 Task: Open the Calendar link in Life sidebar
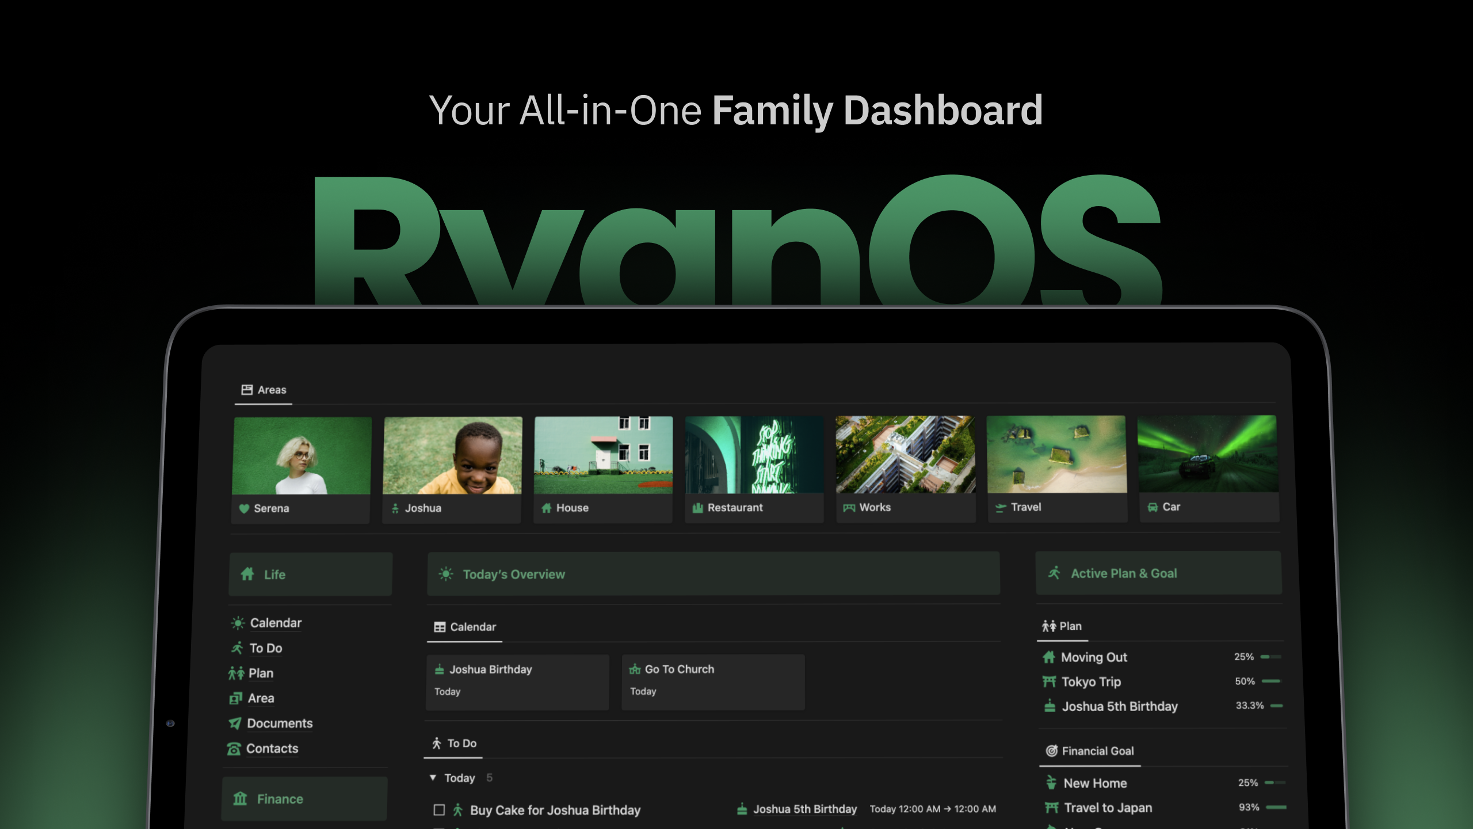click(x=276, y=623)
